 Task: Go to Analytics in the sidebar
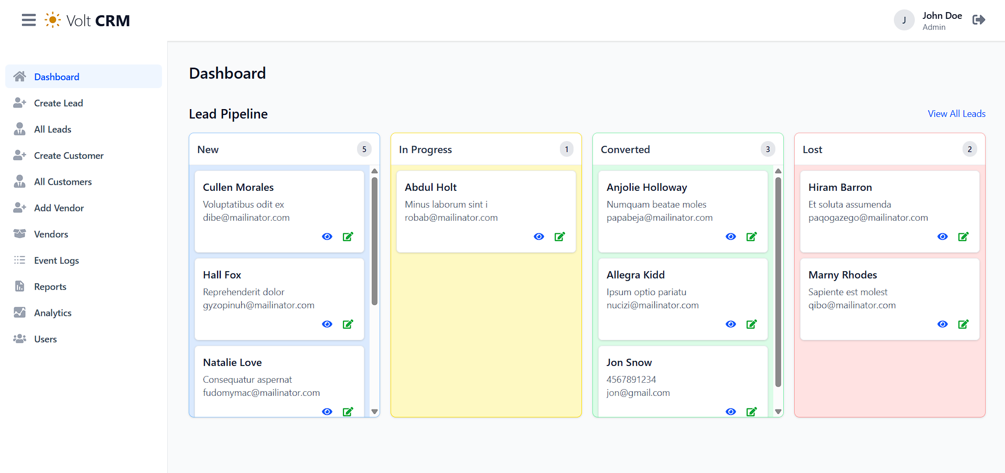[x=52, y=313]
